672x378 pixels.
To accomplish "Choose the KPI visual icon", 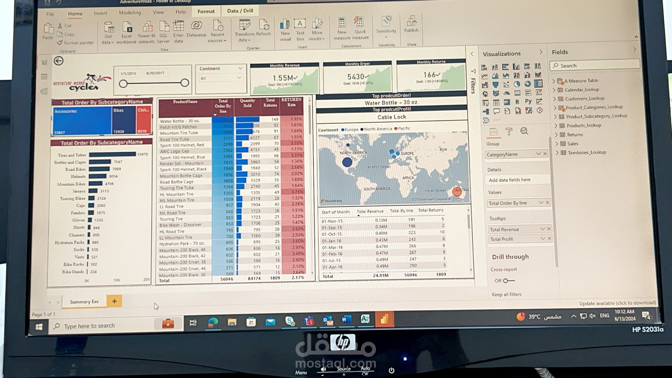I will pos(539,92).
